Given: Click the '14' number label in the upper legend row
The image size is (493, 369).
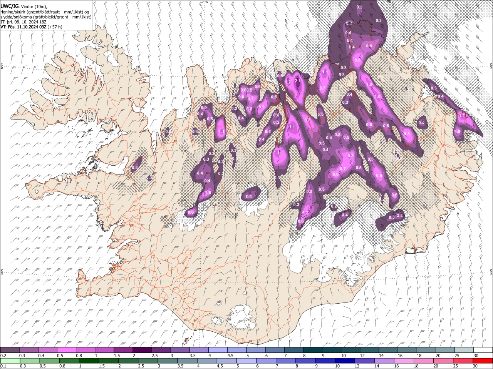Looking at the screenshot, I should 381,356.
